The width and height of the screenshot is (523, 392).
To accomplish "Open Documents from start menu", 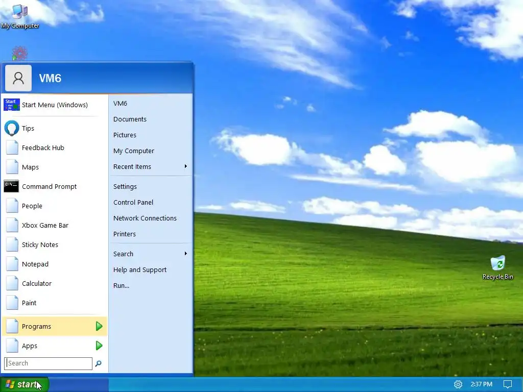I will click(x=130, y=119).
